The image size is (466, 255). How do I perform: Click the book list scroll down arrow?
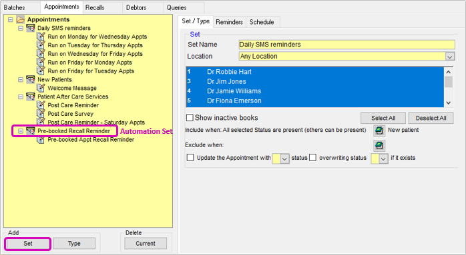449,103
